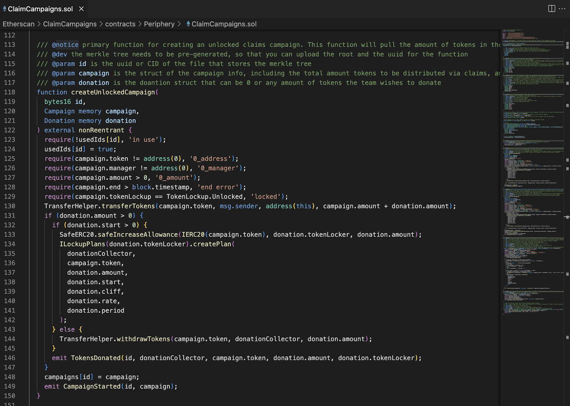Click the split editor icon
Viewport: 570px width, 406px height.
coord(551,9)
